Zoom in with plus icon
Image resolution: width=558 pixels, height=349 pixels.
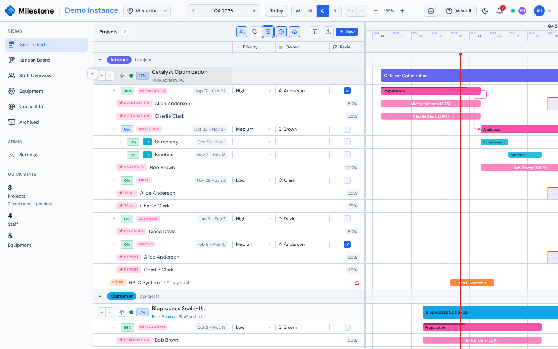click(402, 11)
